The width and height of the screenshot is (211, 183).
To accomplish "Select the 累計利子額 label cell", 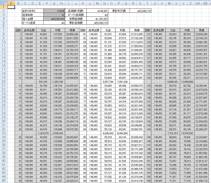I will 119,11.
